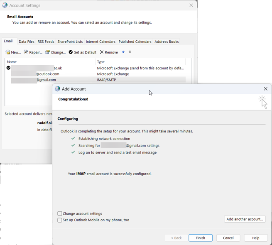The image size is (272, 245).
Task: Click the Type column header
Action: pos(140,62)
